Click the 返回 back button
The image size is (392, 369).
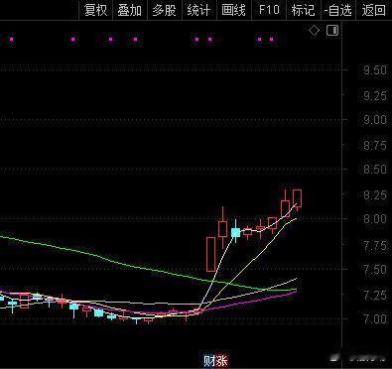pos(374,10)
